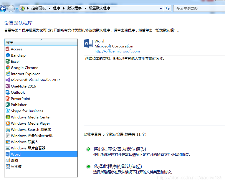Image resolution: width=225 pixels, height=183 pixels.
Task: Click the Word icon in program list
Action: coord(8,154)
